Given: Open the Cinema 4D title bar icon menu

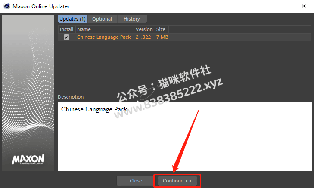Looking at the screenshot, I should [x=7, y=6].
